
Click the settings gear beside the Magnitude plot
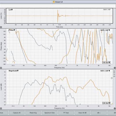(115, 108)
